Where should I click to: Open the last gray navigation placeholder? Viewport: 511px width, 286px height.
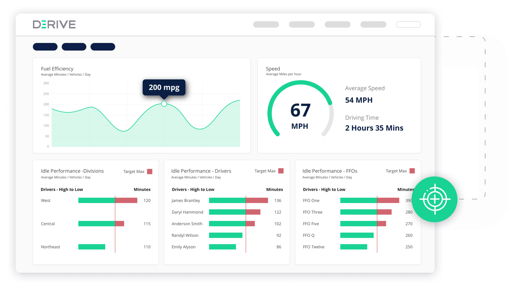tap(373, 24)
